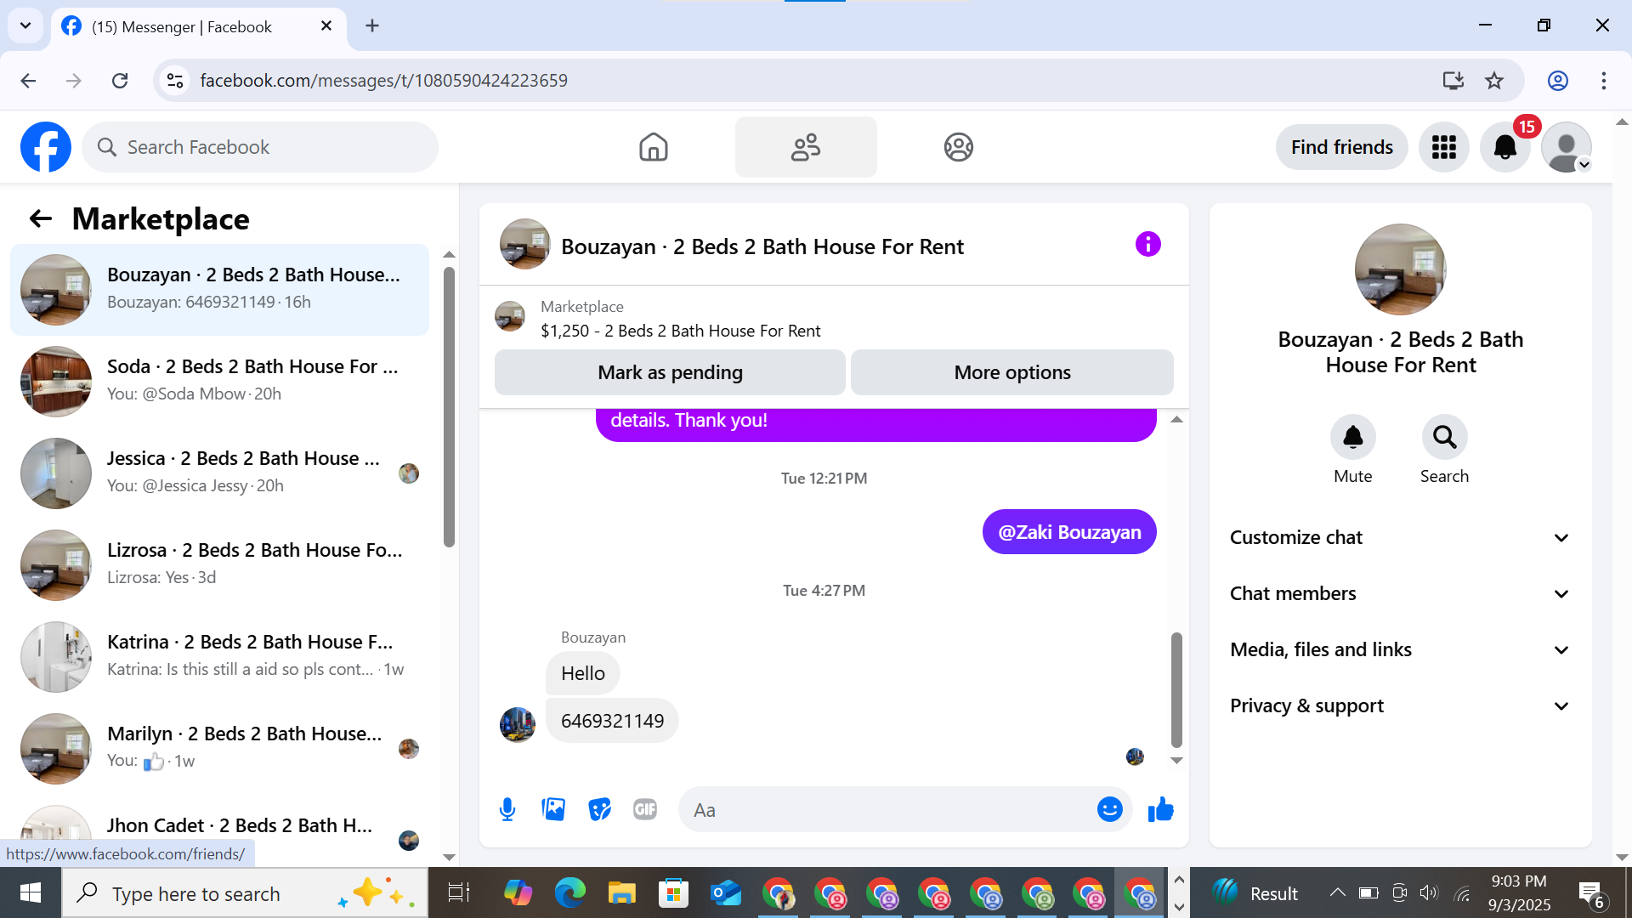Screen dimensions: 1632x918
Task: Go back from Marketplace chats list
Action: (x=40, y=219)
